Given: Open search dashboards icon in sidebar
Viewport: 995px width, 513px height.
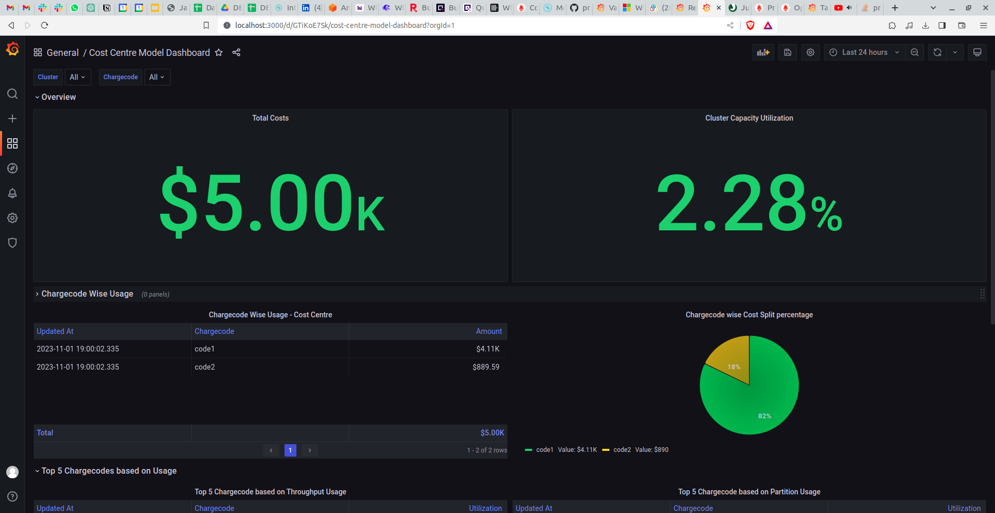Looking at the screenshot, I should pos(12,94).
